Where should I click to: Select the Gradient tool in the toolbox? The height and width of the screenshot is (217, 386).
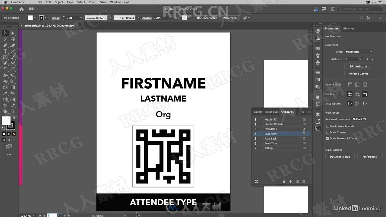13,87
